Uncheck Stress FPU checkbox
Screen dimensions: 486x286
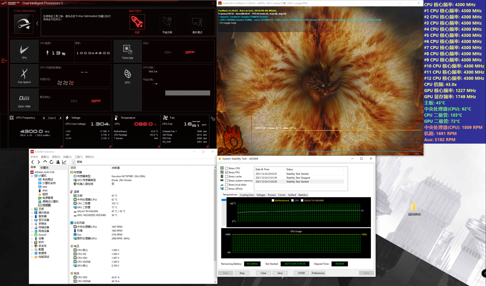click(227, 172)
